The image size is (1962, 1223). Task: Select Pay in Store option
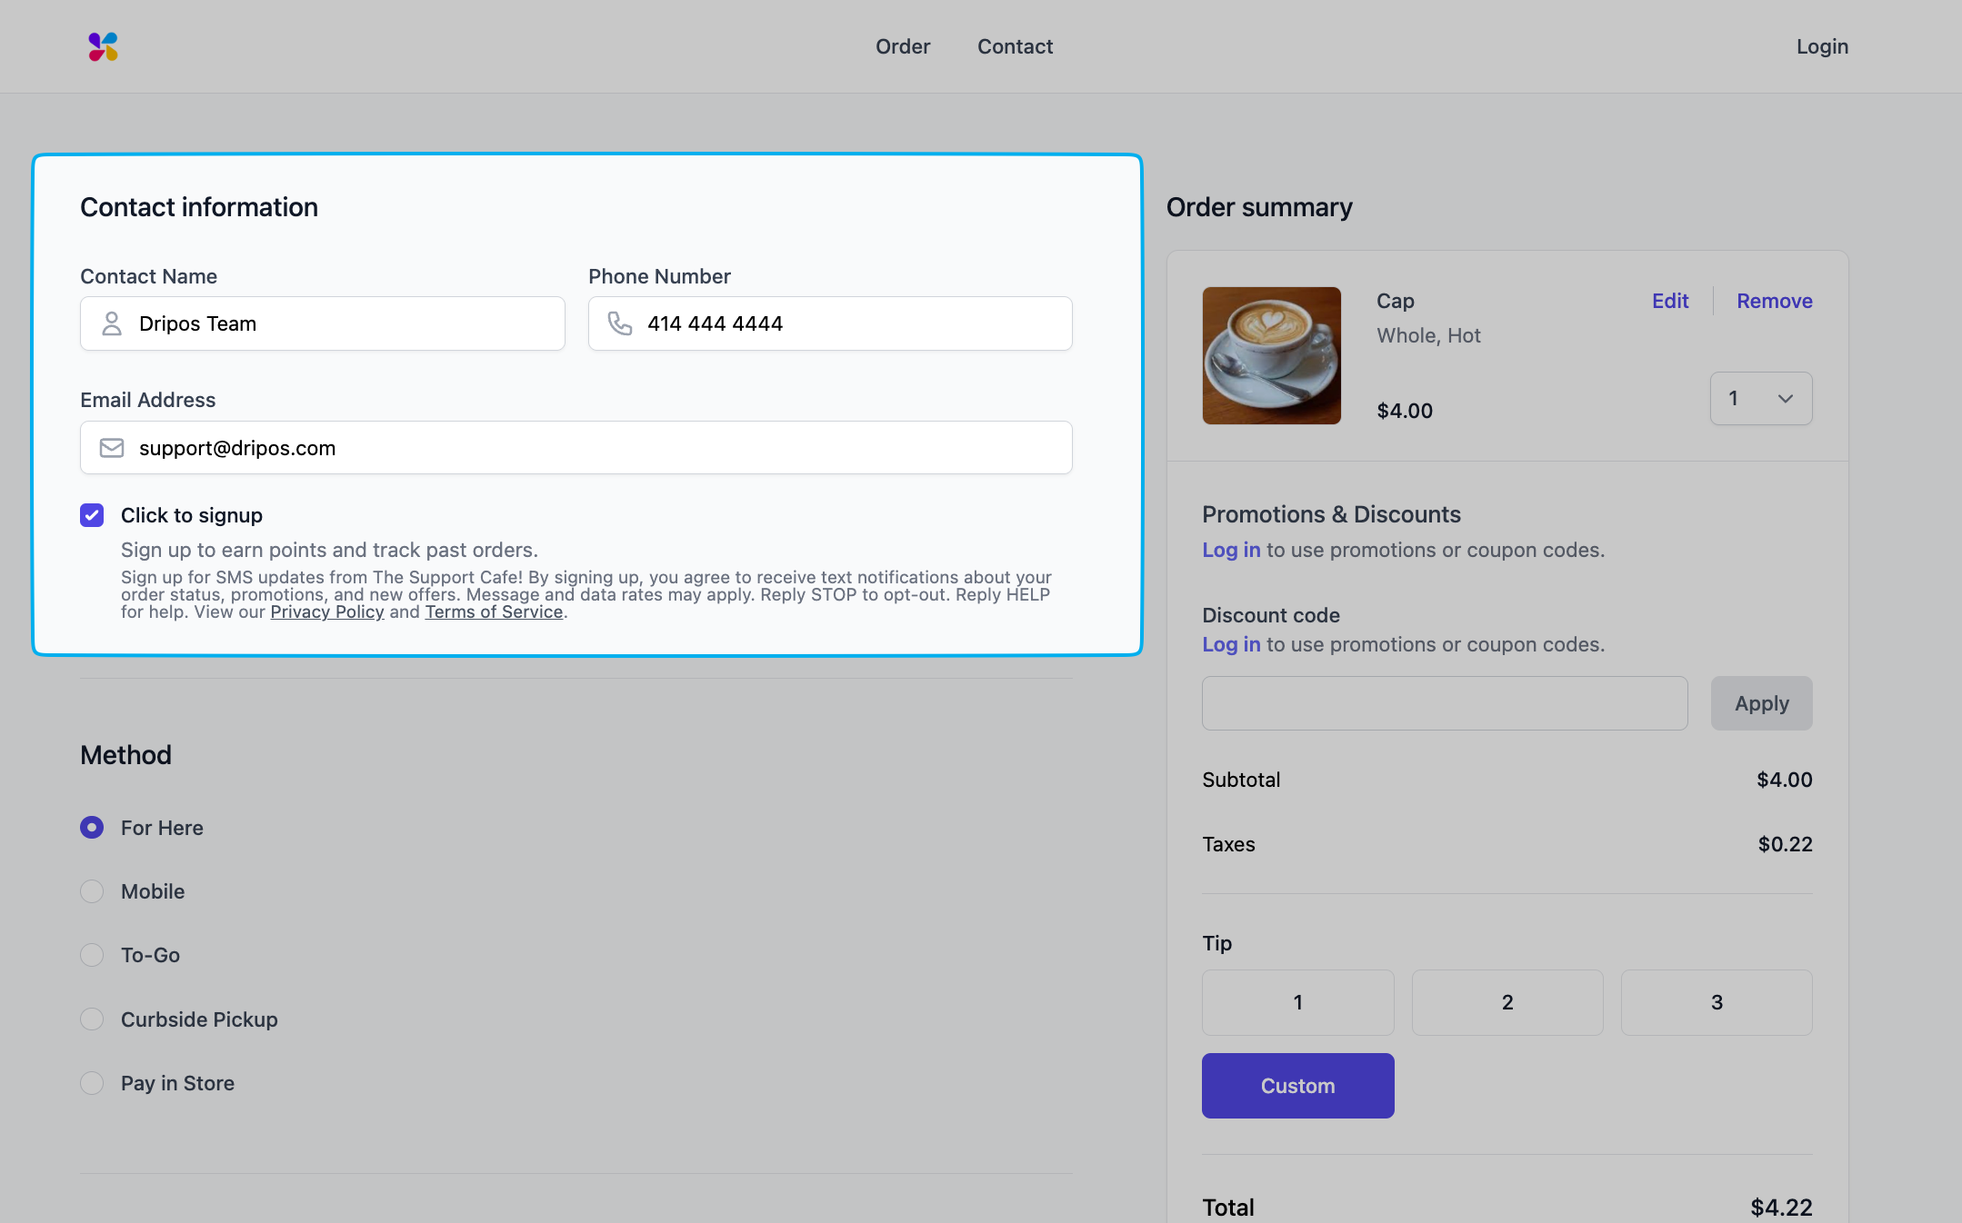[x=92, y=1083]
